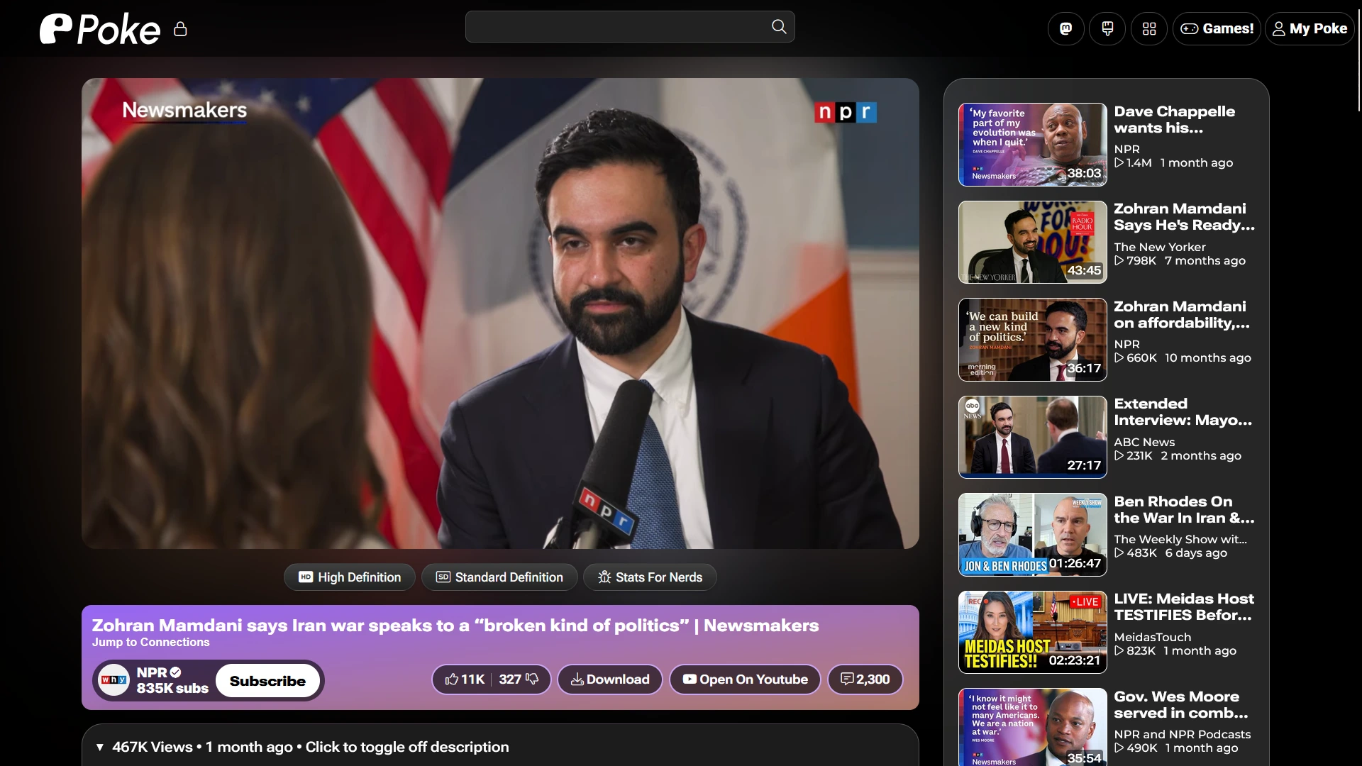Open the Dave Chappelle video thumbnail
The image size is (1362, 766).
click(1032, 145)
